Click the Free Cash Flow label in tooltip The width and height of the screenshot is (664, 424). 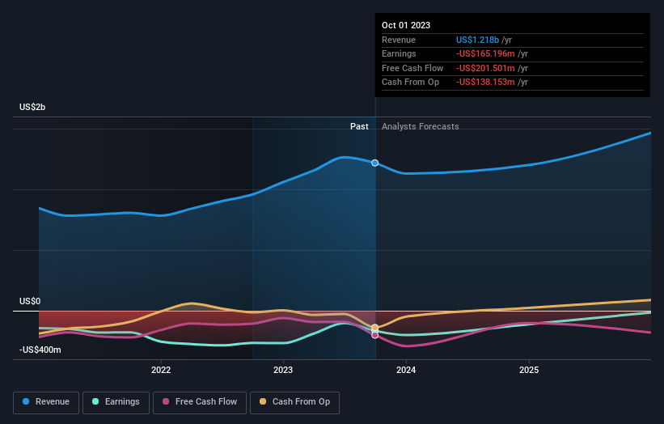(x=412, y=68)
